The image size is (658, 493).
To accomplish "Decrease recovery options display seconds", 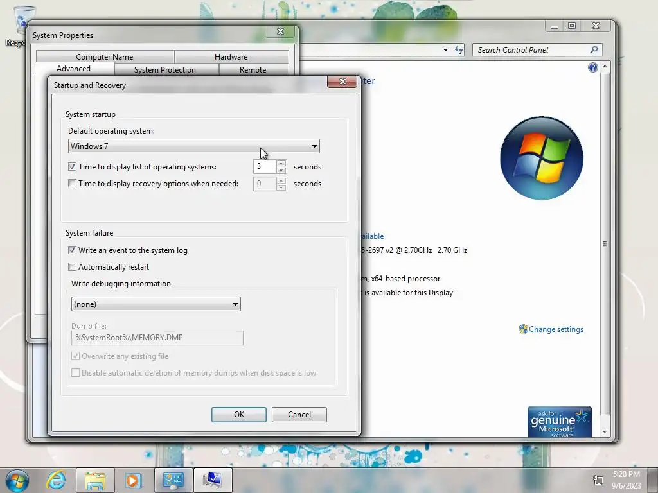I will click(x=281, y=187).
